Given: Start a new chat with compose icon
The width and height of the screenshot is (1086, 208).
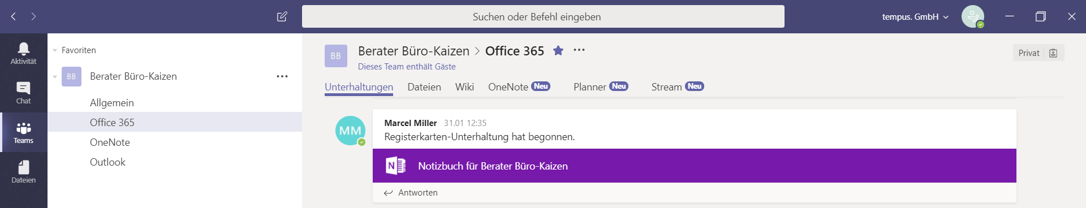Looking at the screenshot, I should (282, 16).
